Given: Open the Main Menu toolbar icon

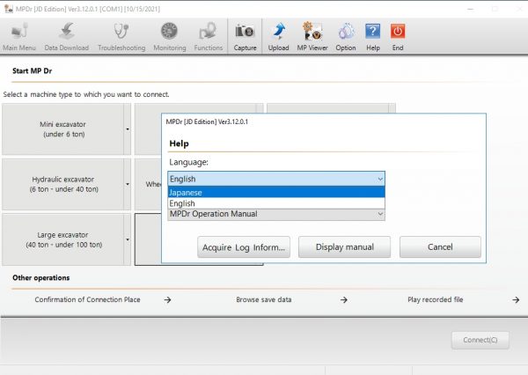Looking at the screenshot, I should pyautogui.click(x=19, y=36).
